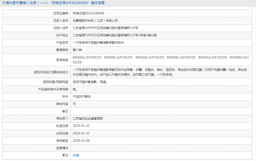This screenshot has width=256, height=161.
Task: Click the bullet icon beside 注 label
Action: tap(64, 155)
